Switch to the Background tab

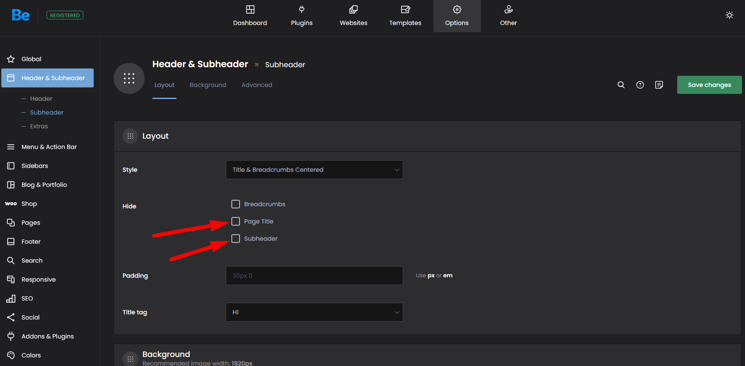pos(208,85)
